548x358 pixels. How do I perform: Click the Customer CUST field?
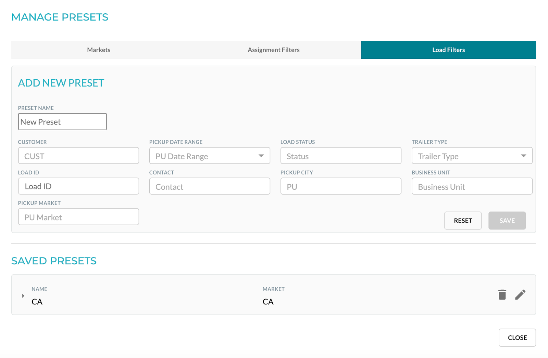click(78, 156)
